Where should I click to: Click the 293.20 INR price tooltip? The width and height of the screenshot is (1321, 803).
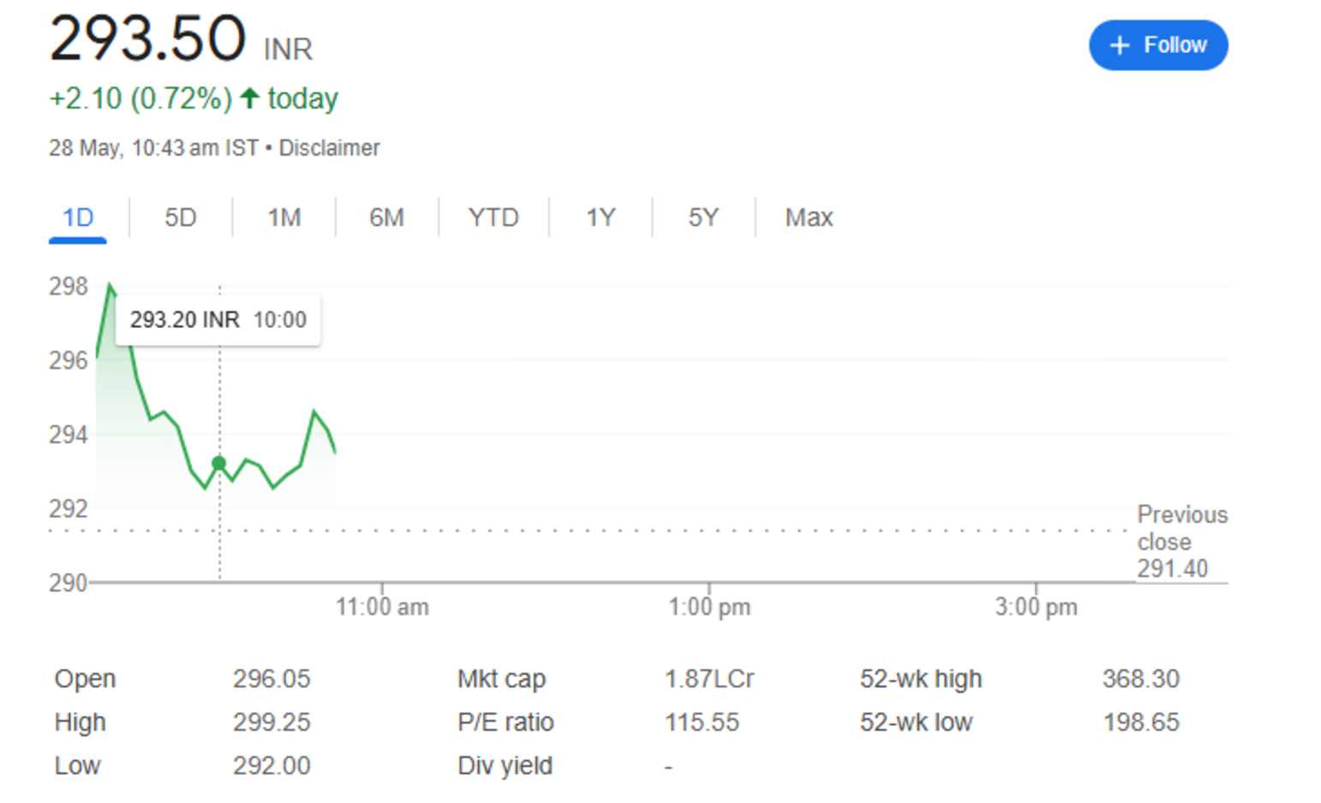218,319
